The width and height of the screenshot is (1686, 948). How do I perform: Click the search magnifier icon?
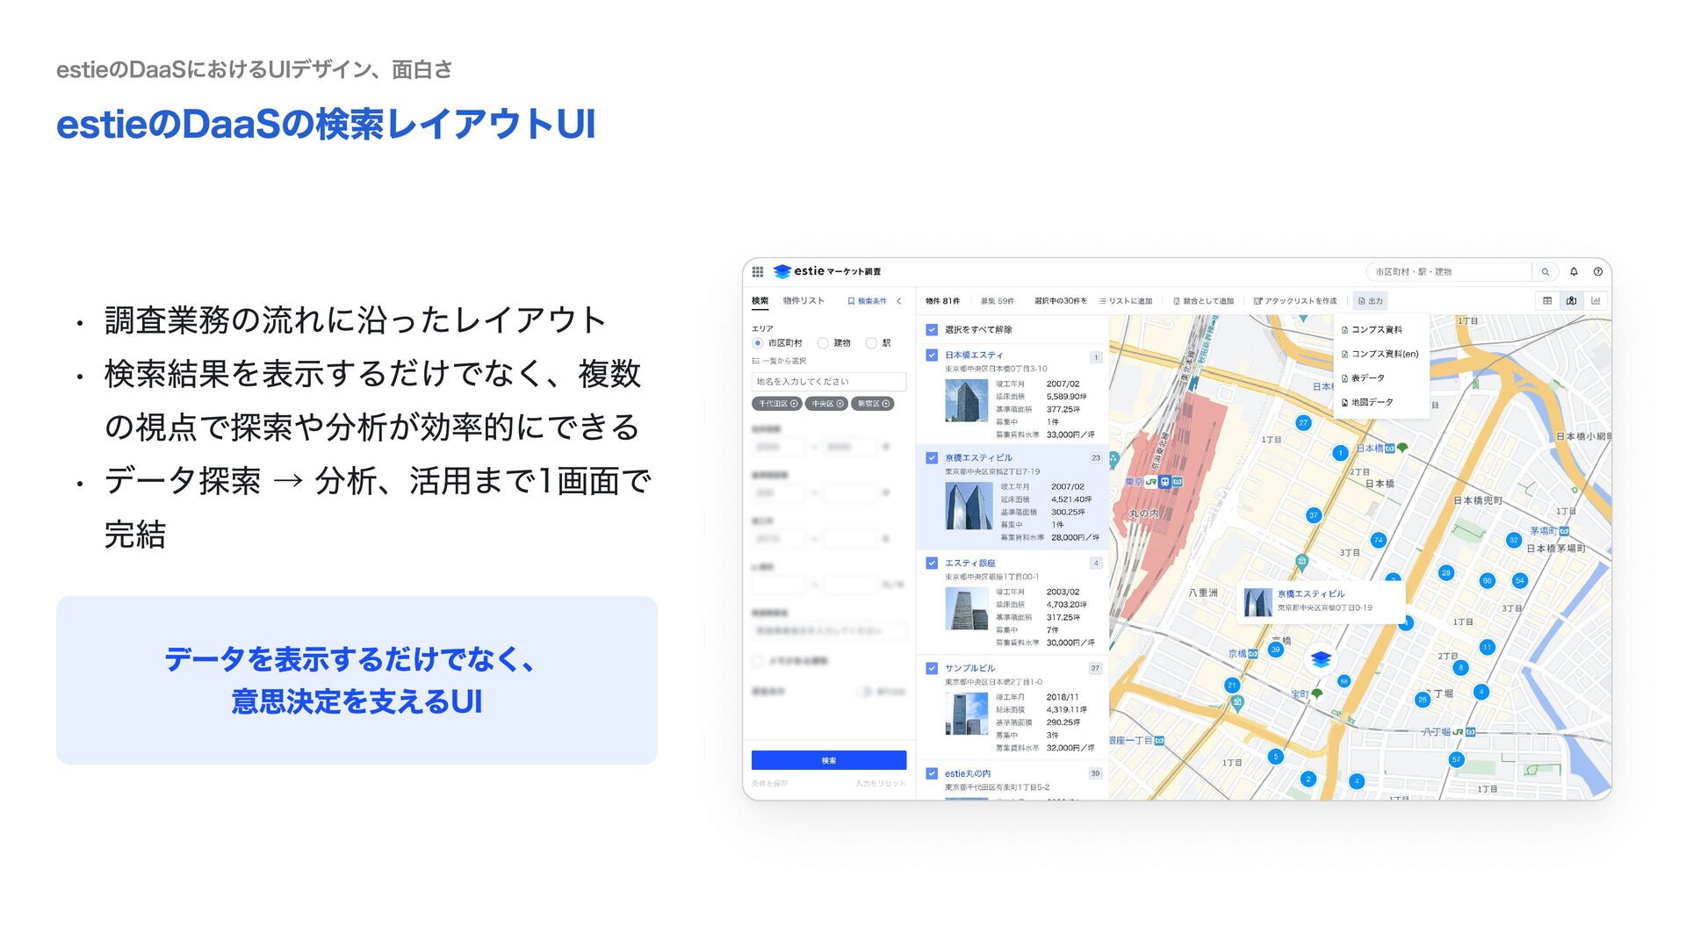coord(1545,272)
